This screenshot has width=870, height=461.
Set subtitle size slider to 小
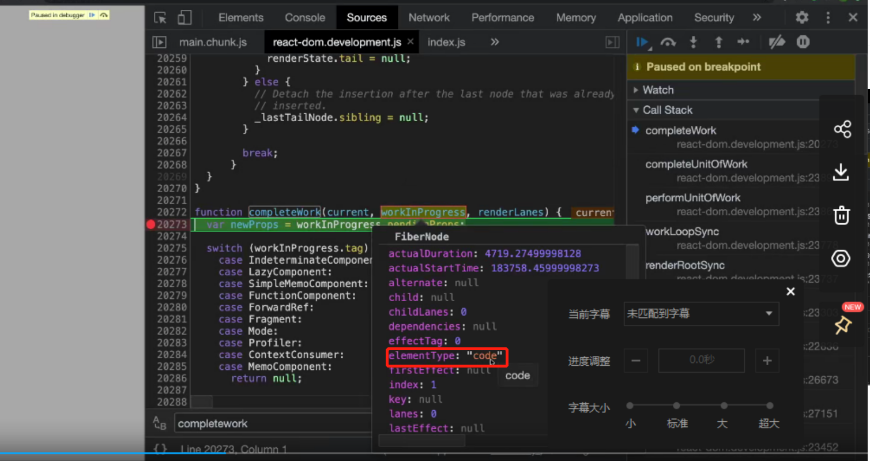point(630,406)
